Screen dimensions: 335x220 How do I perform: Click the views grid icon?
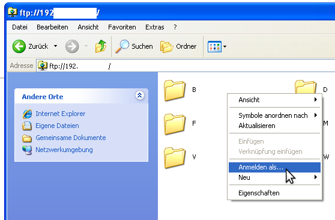(214, 46)
